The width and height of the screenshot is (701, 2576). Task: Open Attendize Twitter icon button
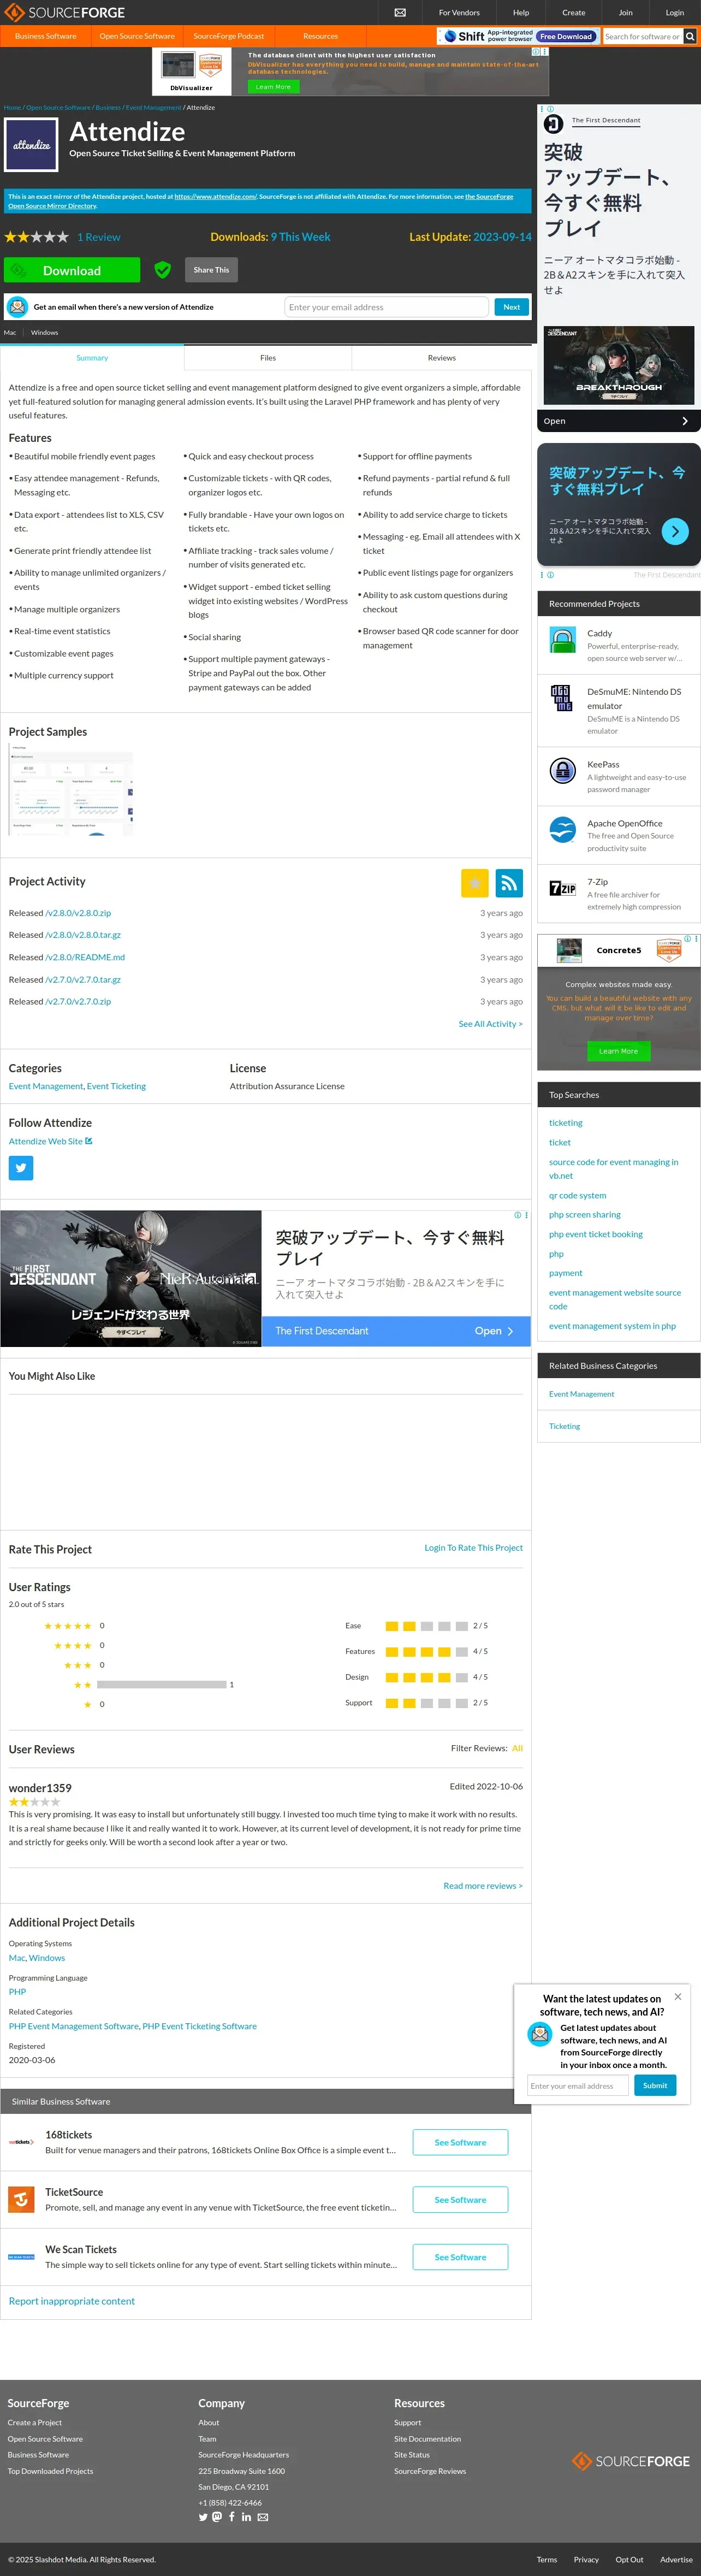click(21, 1167)
